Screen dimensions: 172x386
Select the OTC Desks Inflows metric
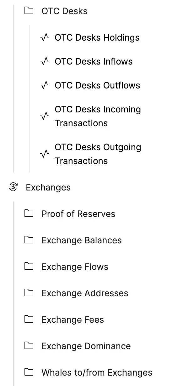tap(94, 61)
